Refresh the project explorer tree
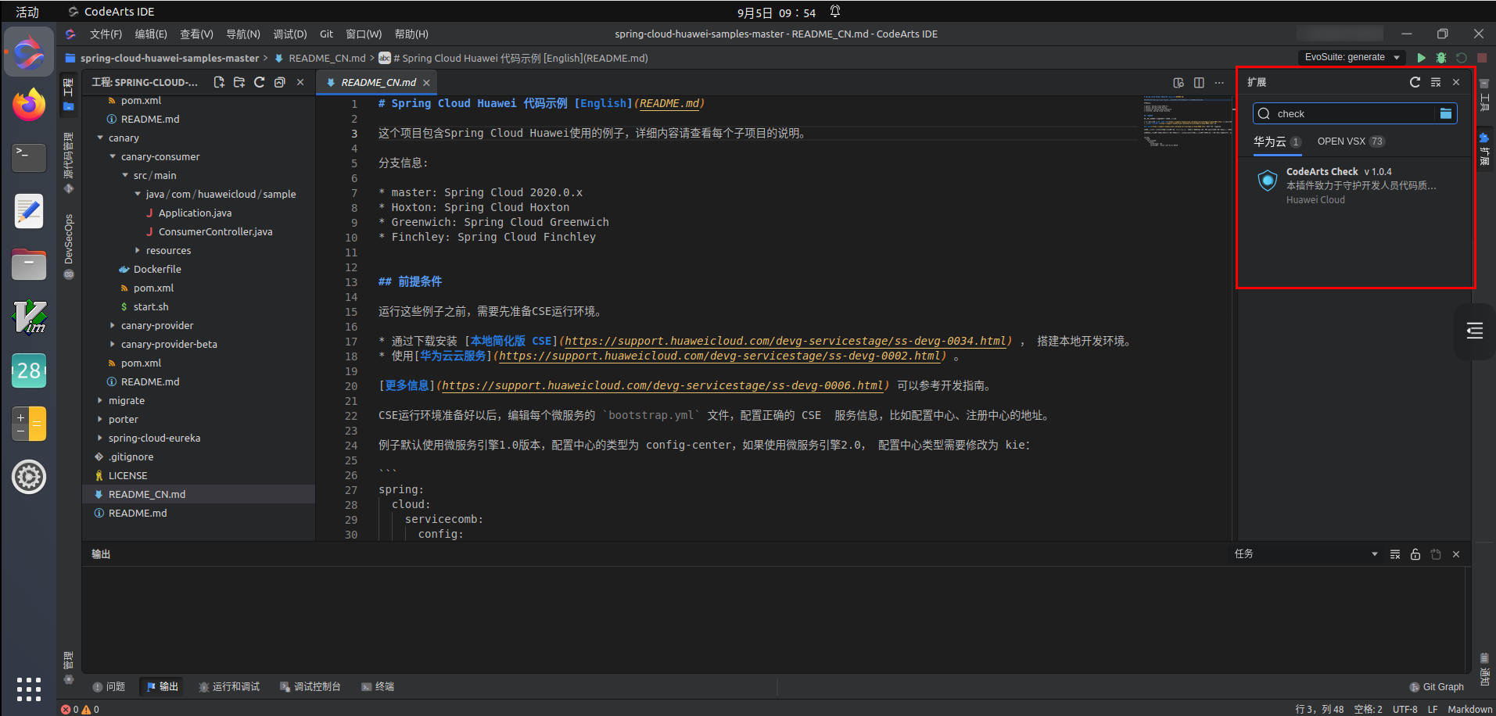Viewport: 1496px width, 716px height. pyautogui.click(x=260, y=82)
